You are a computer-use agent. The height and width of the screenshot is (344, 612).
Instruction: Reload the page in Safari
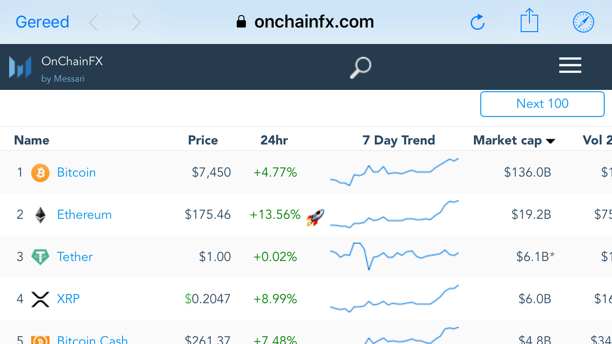478,22
